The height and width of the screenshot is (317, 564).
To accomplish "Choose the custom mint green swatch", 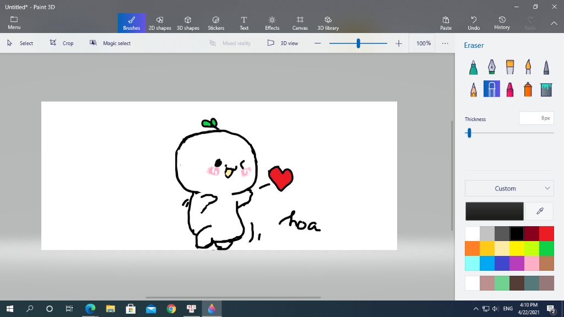I will point(502,283).
